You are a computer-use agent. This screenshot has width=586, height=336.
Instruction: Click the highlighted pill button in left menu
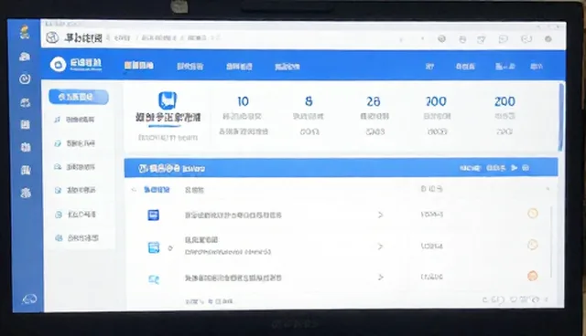click(x=79, y=97)
